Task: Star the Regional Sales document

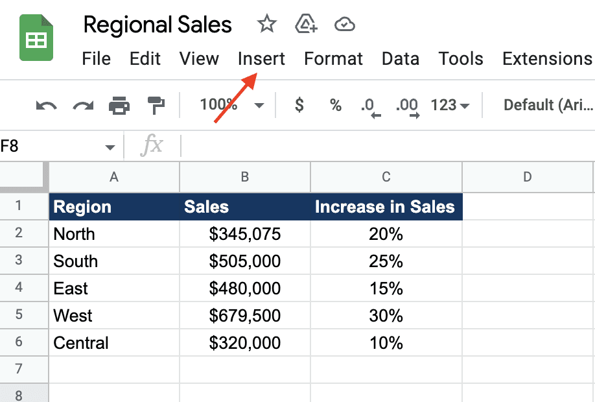Action: point(267,24)
